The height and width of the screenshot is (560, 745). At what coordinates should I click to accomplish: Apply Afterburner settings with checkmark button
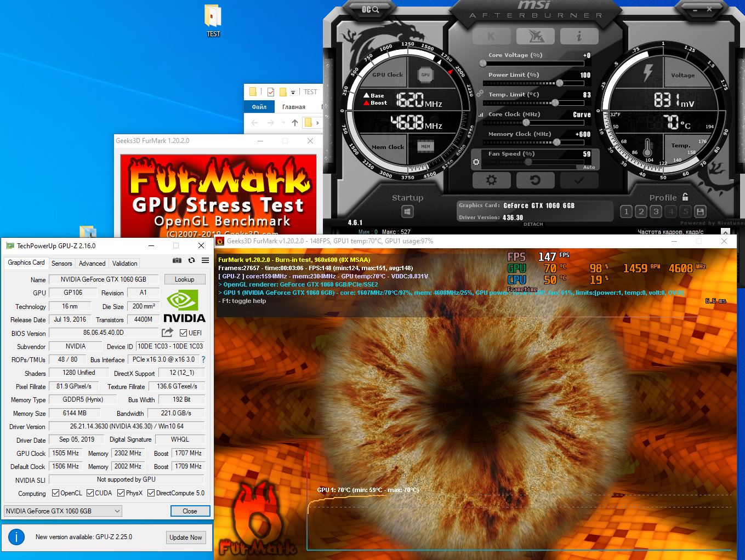pyautogui.click(x=579, y=180)
